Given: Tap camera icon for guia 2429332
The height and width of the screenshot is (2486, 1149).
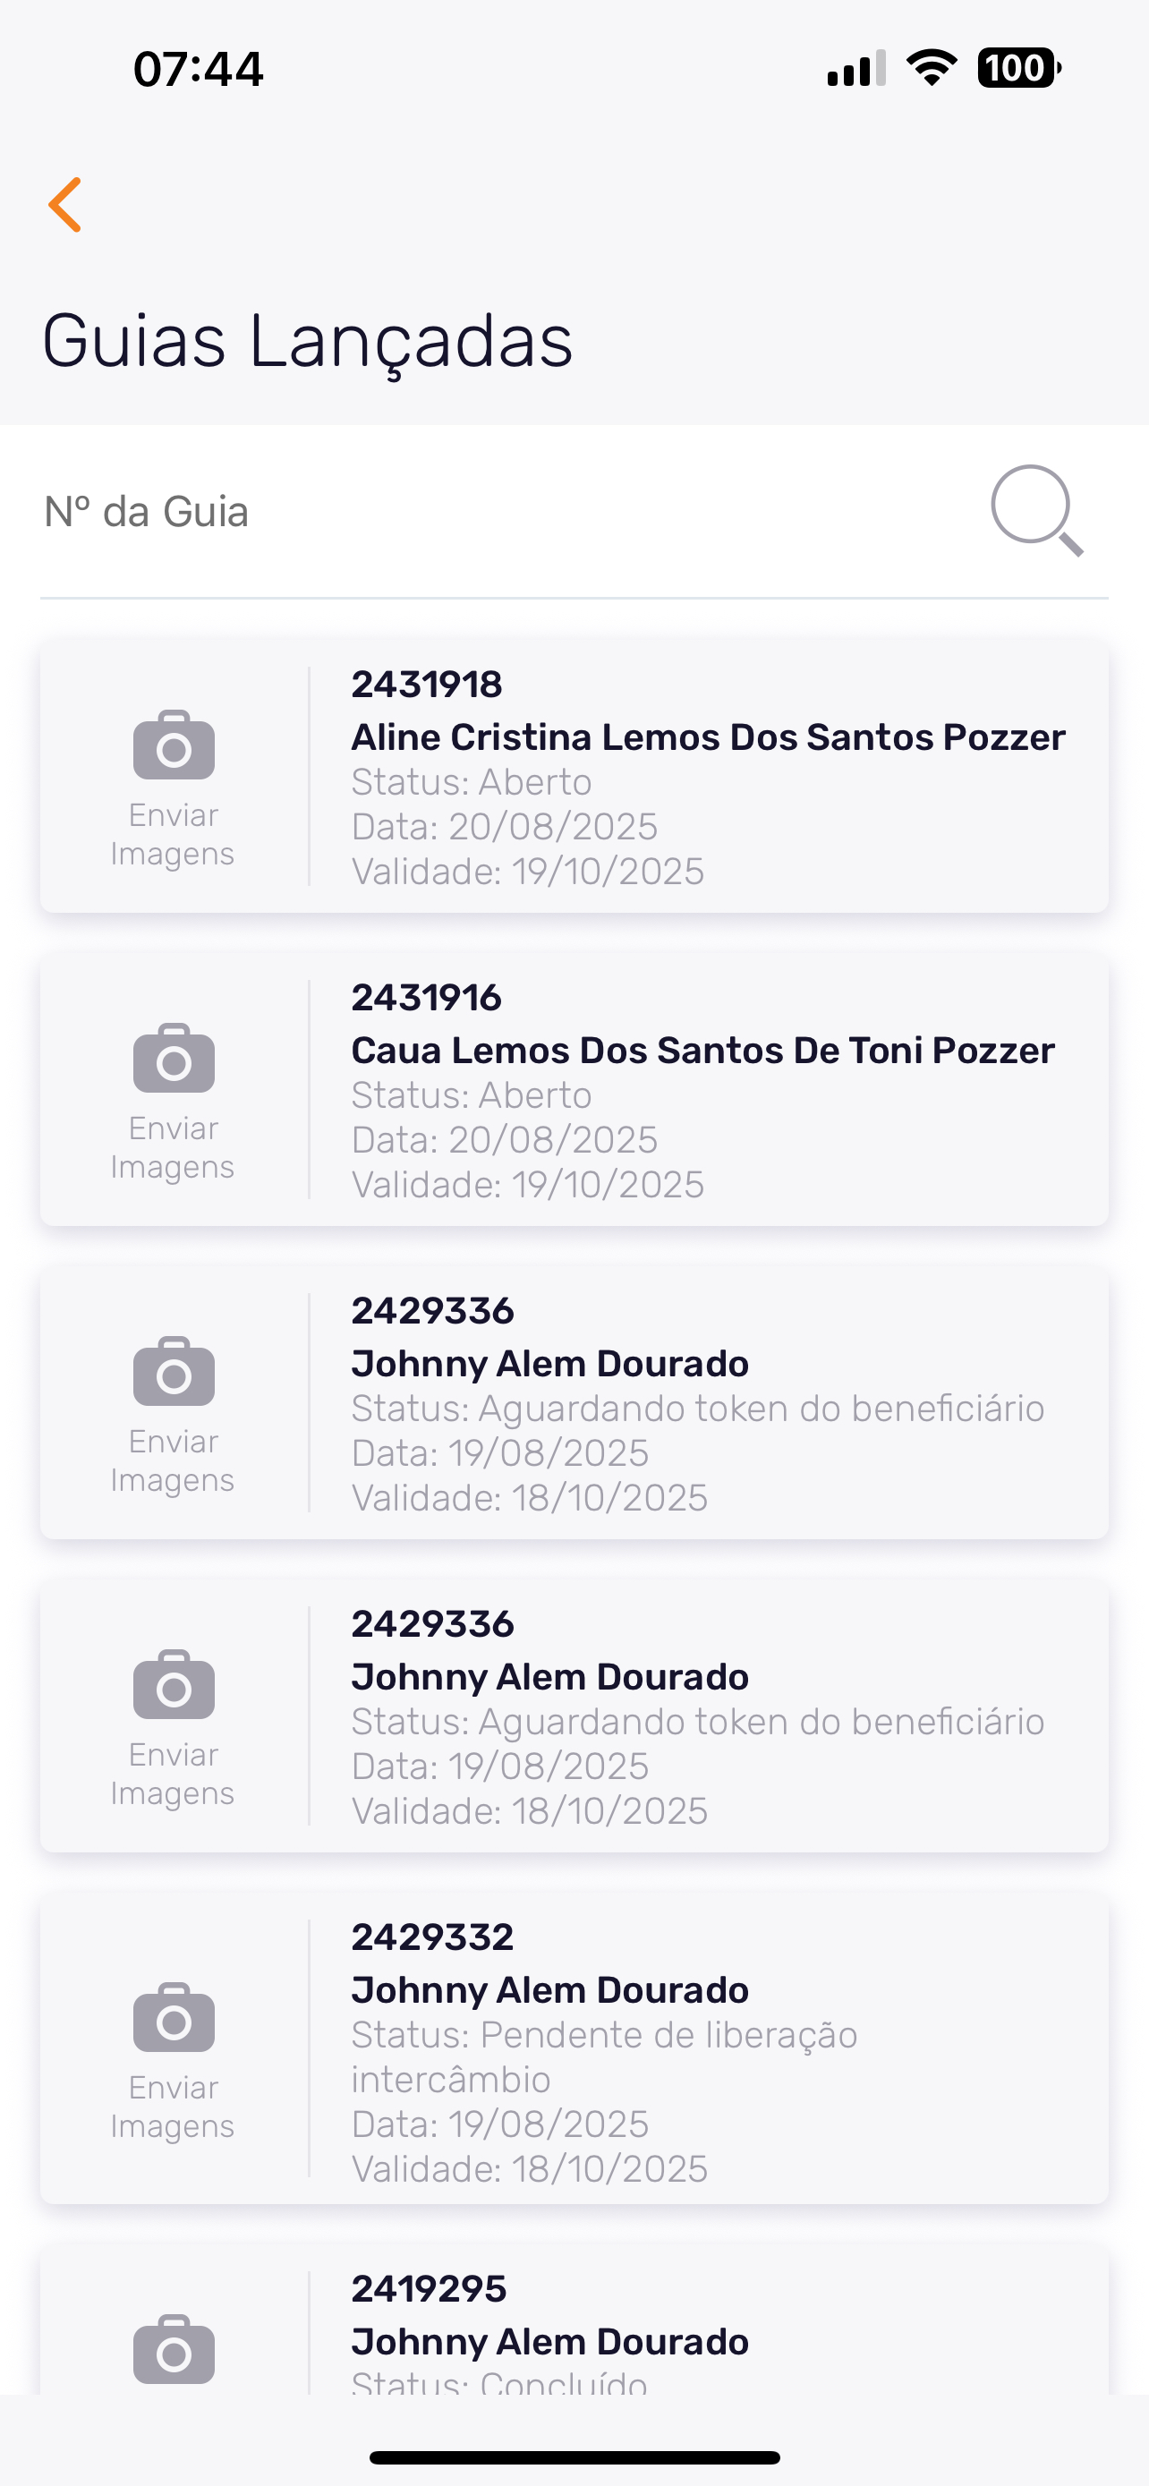Looking at the screenshot, I should (x=174, y=2017).
